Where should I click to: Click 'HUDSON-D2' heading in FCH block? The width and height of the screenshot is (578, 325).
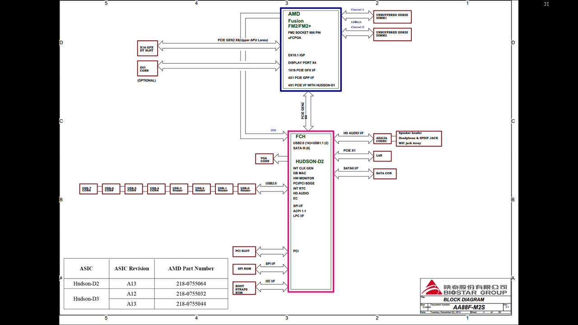point(310,161)
